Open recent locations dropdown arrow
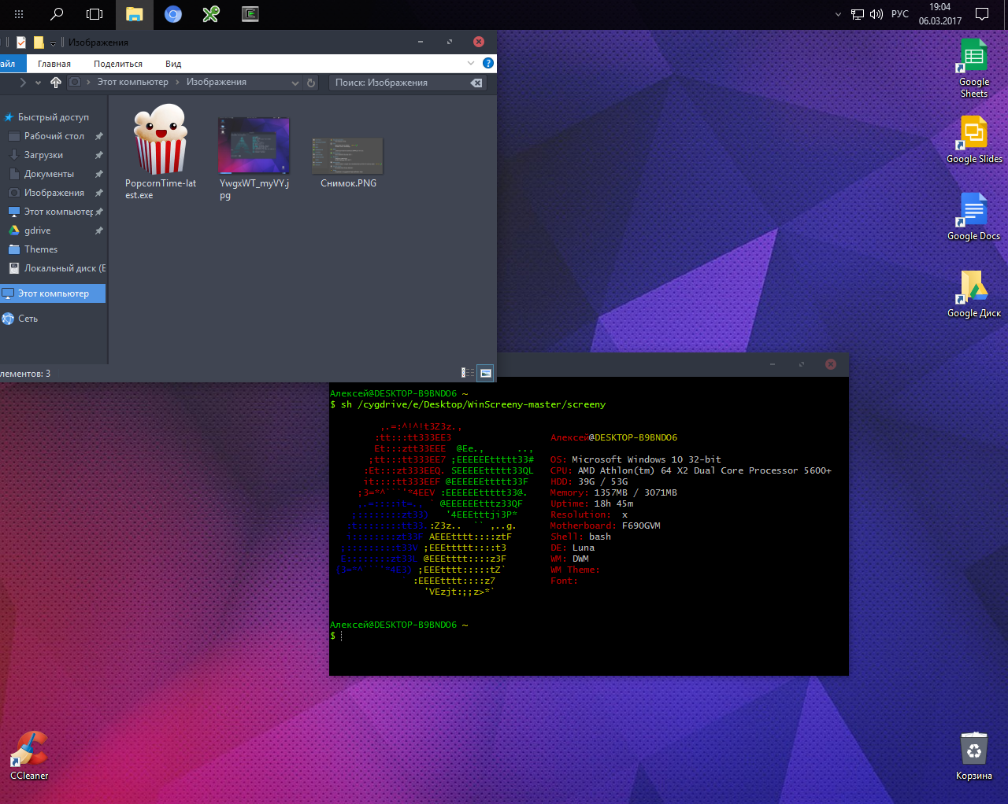Image resolution: width=1008 pixels, height=804 pixels. 38,83
